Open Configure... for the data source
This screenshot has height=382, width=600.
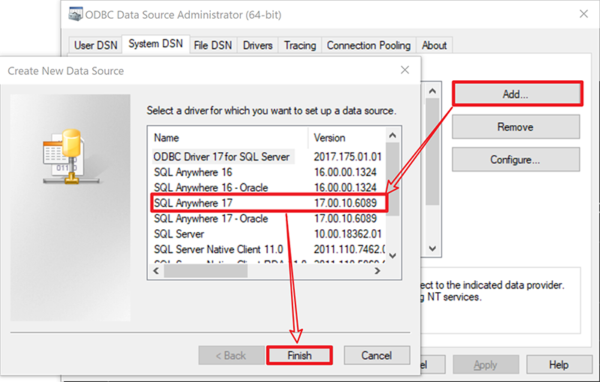(515, 160)
